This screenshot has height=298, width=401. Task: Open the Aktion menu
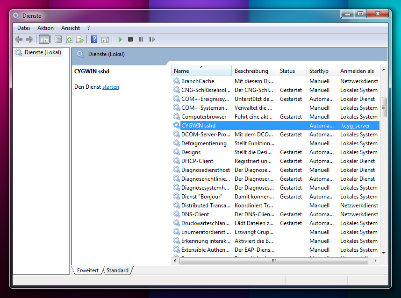click(45, 28)
